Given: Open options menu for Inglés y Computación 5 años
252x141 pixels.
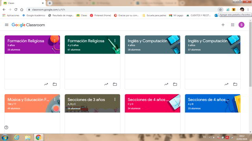Looking at the screenshot, I should click(235, 41).
